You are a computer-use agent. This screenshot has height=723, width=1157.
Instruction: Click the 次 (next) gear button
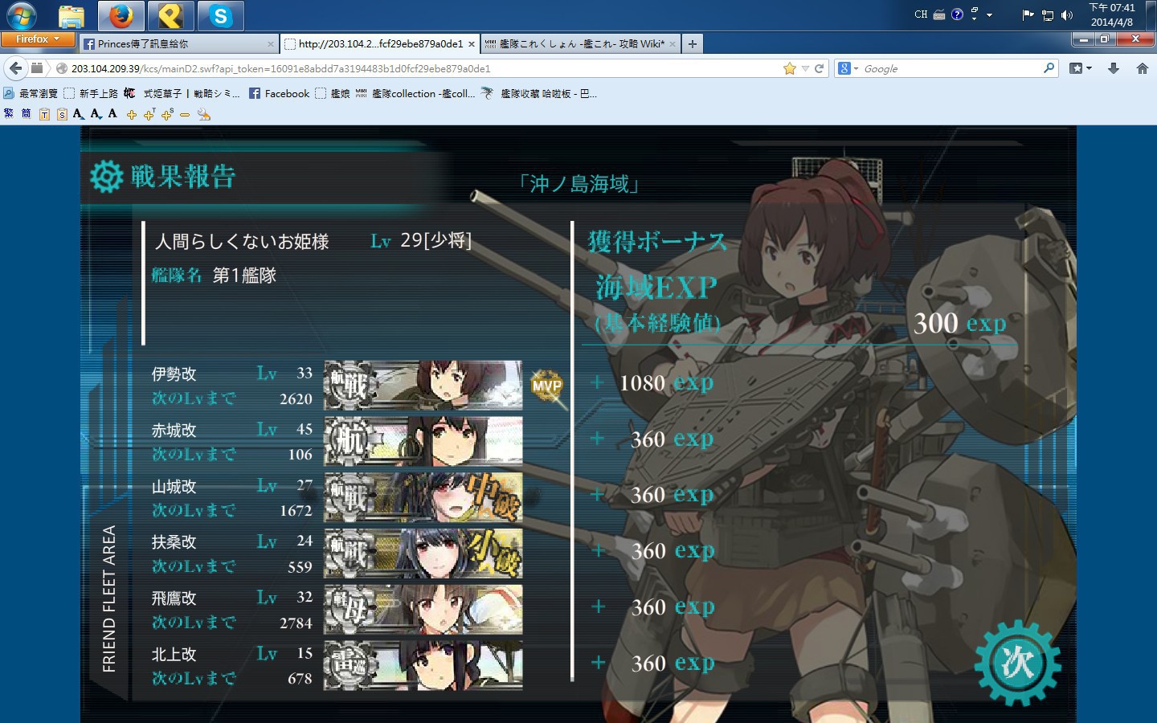1017,662
